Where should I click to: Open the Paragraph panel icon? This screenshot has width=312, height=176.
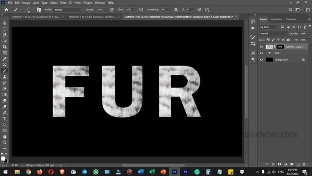click(x=253, y=60)
